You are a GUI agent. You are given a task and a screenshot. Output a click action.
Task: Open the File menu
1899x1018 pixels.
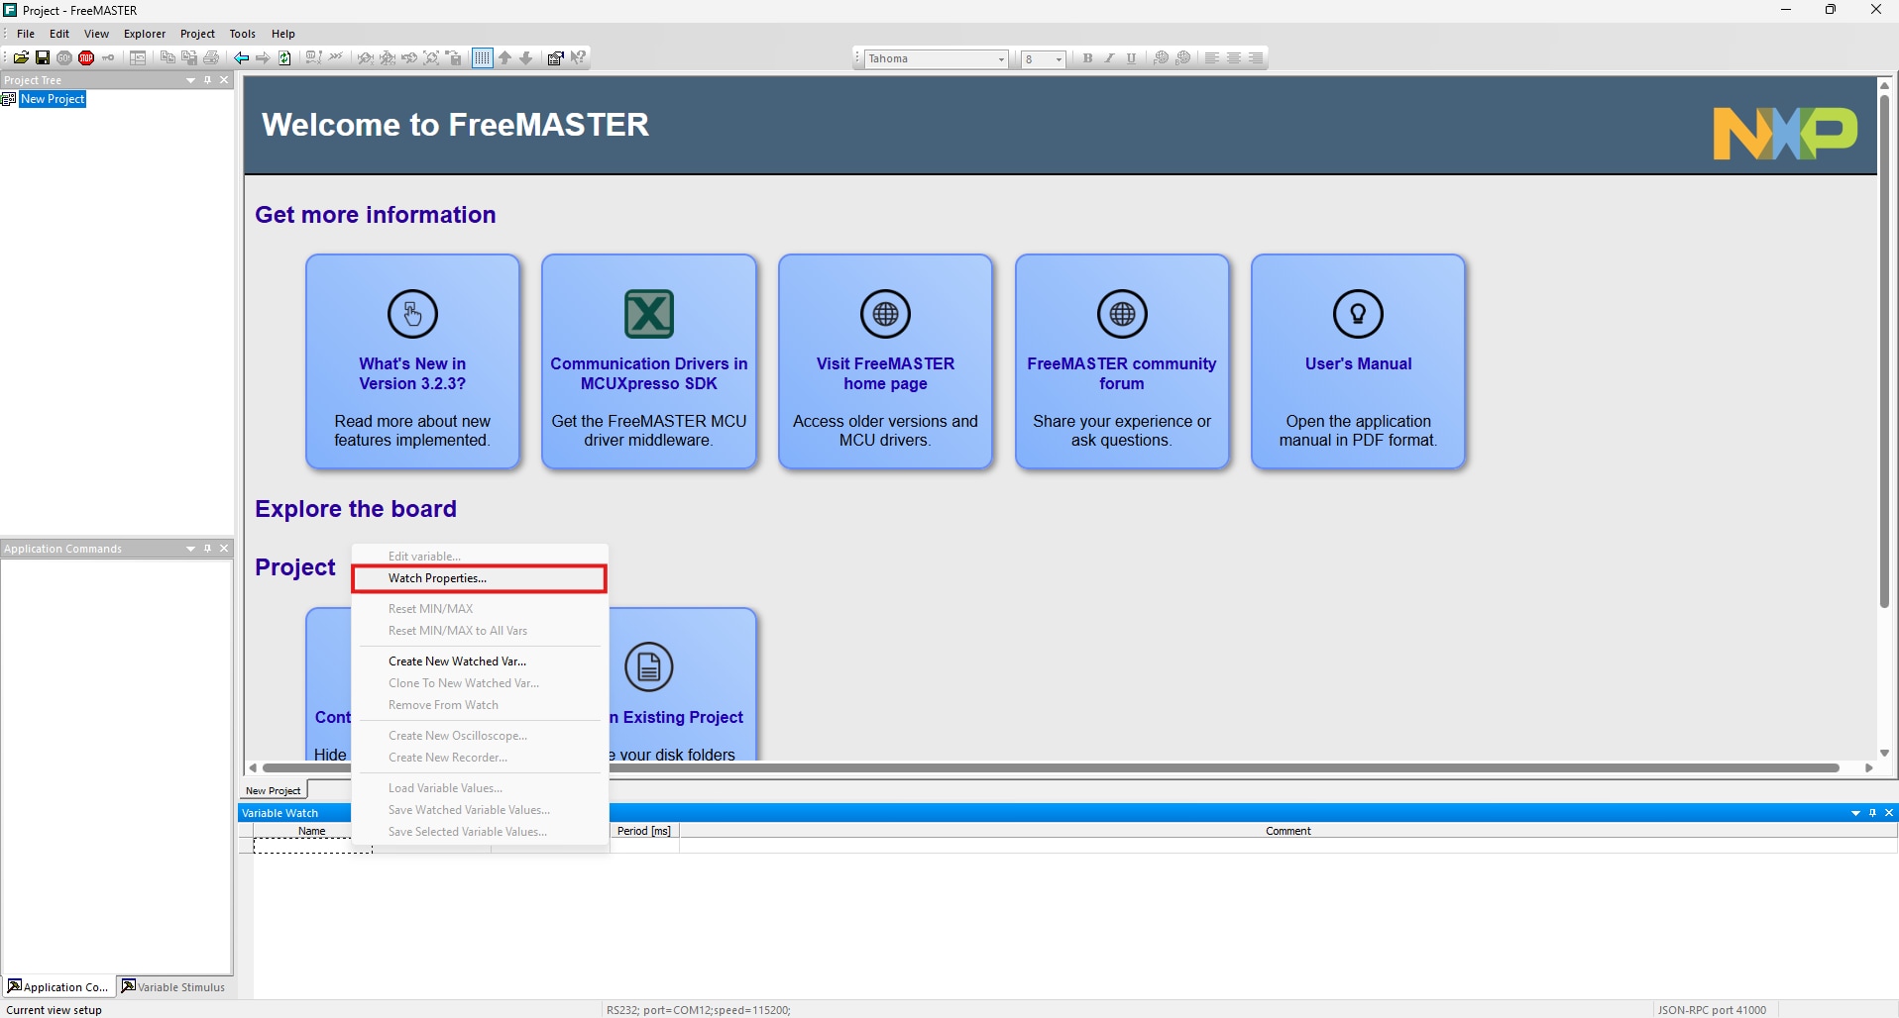coord(26,34)
